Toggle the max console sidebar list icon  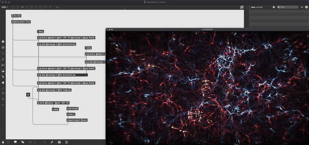click(242, 7)
